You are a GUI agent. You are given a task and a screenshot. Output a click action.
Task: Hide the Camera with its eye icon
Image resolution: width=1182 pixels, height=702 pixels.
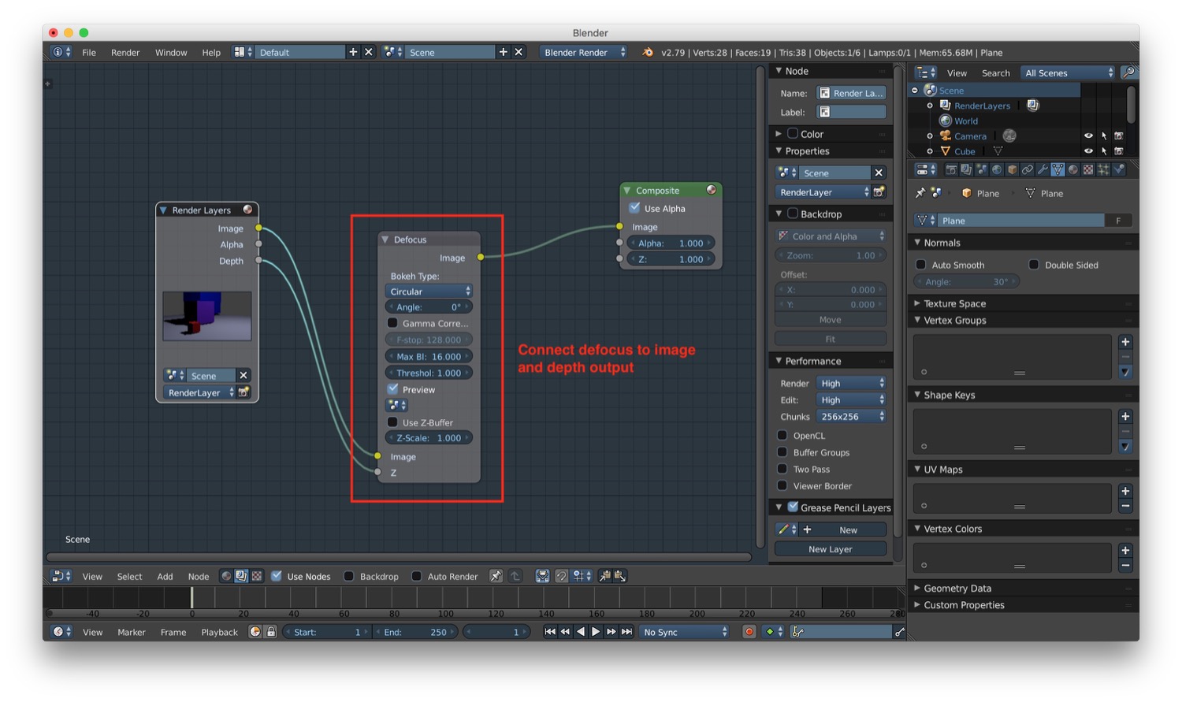tap(1088, 136)
